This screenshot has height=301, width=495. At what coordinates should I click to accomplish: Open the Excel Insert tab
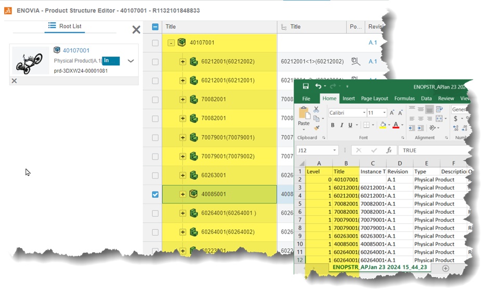pyautogui.click(x=348, y=99)
